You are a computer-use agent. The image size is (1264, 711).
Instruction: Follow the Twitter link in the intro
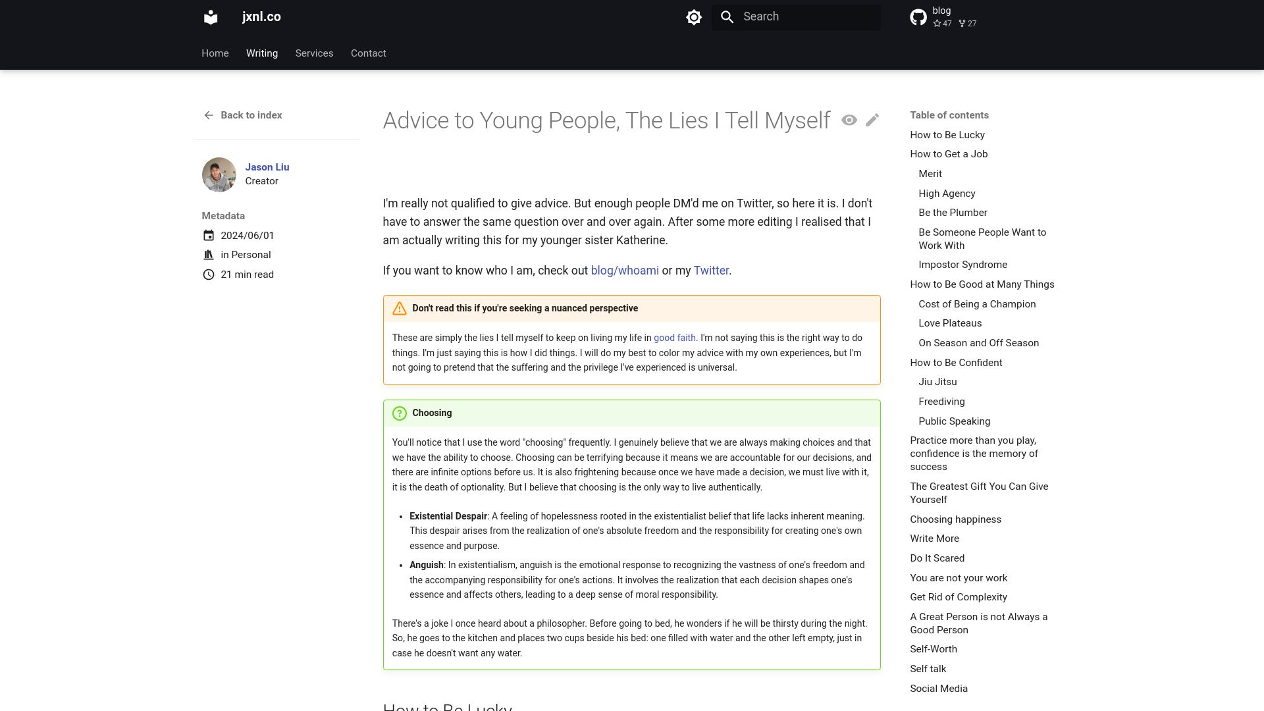pyautogui.click(x=711, y=271)
